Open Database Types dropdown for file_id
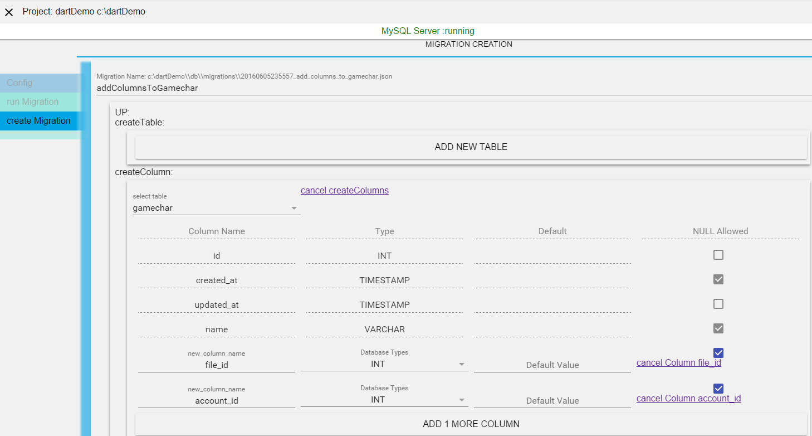The image size is (812, 436). click(x=384, y=364)
